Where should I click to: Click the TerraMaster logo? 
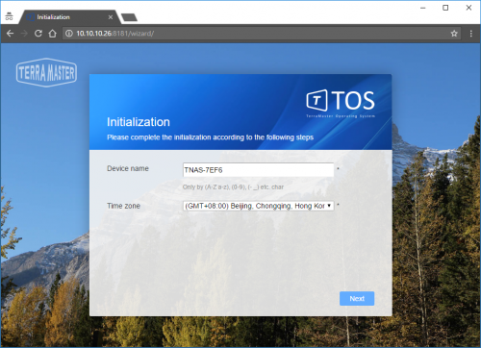[x=46, y=72]
